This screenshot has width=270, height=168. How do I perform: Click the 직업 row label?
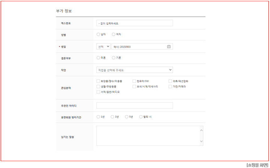pos(63,70)
